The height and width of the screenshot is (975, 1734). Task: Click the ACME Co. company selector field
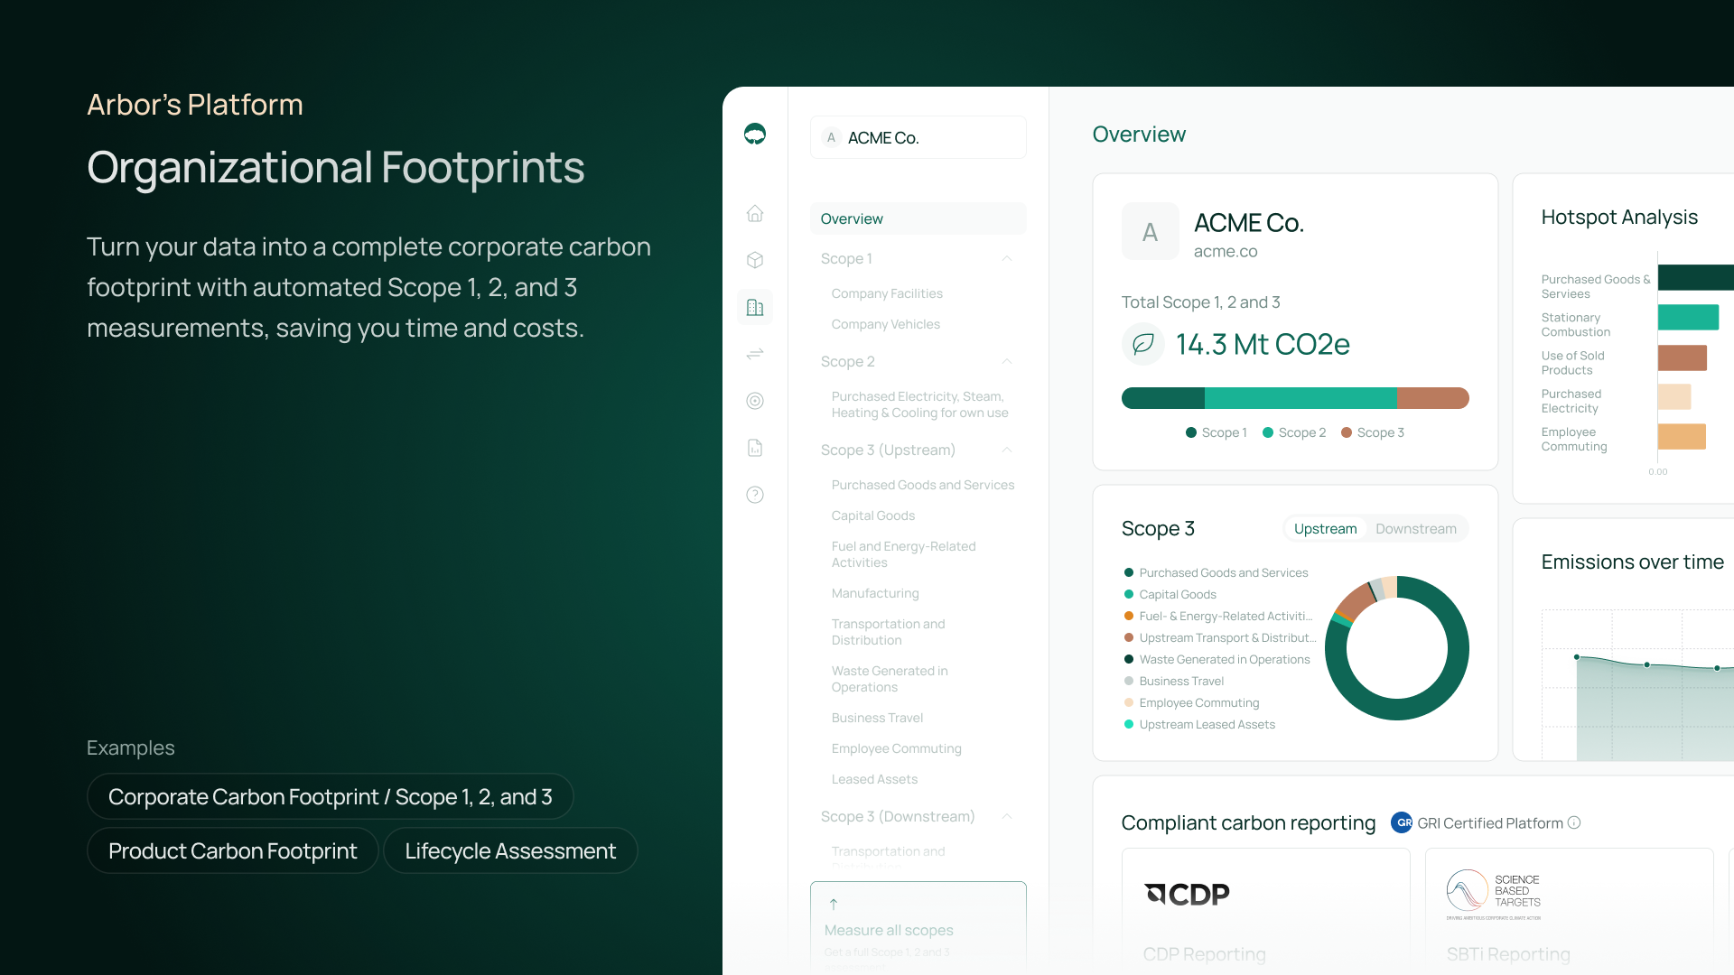click(x=918, y=138)
